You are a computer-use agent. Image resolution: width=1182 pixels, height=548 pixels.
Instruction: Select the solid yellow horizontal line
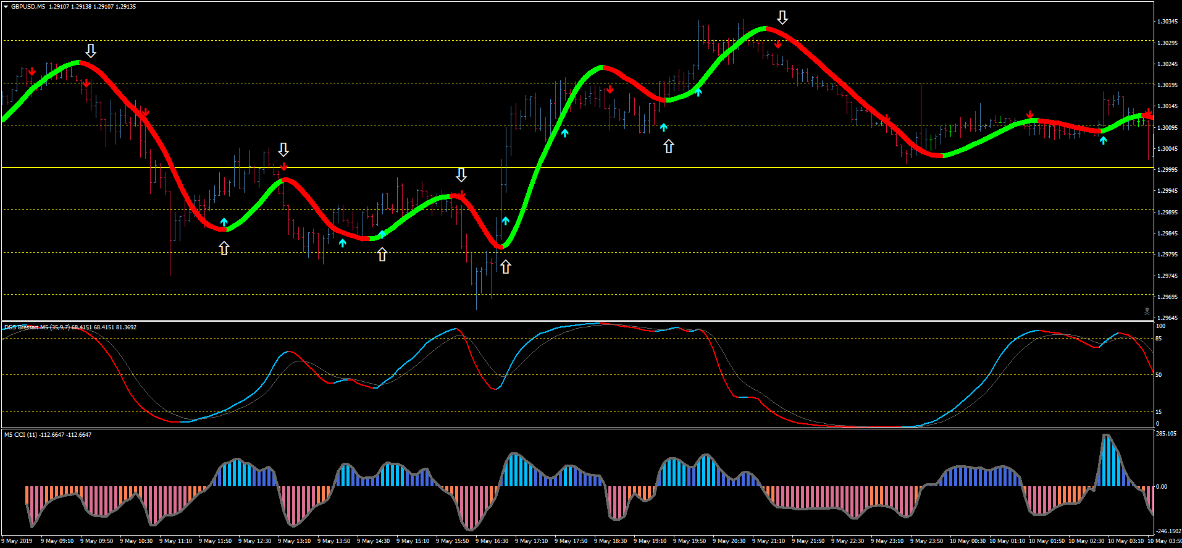point(577,167)
